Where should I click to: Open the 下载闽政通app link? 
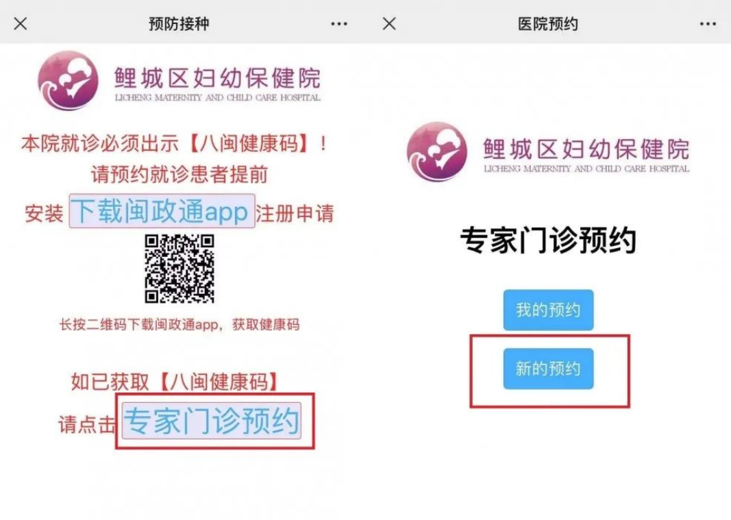(162, 211)
